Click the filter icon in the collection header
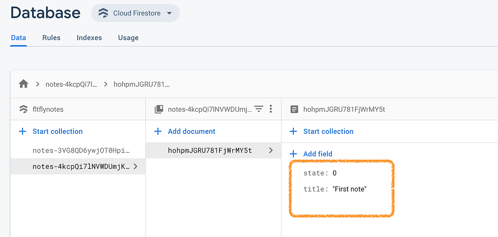The image size is (498, 237). pyautogui.click(x=259, y=109)
